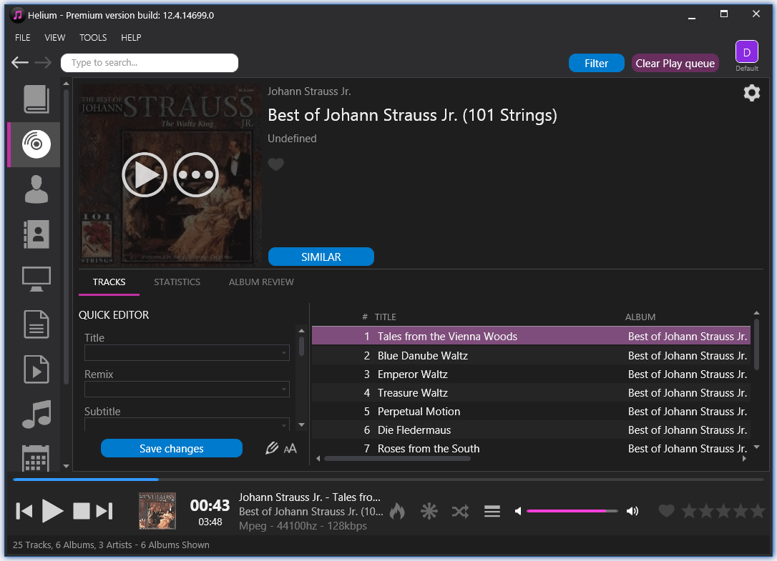Select track Die Fledermaus
The height and width of the screenshot is (561, 777).
pyautogui.click(x=531, y=430)
